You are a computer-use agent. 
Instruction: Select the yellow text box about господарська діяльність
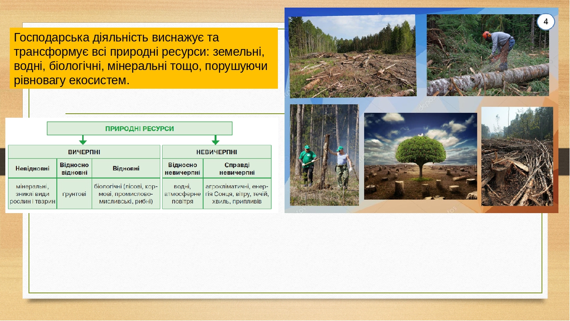(x=144, y=58)
